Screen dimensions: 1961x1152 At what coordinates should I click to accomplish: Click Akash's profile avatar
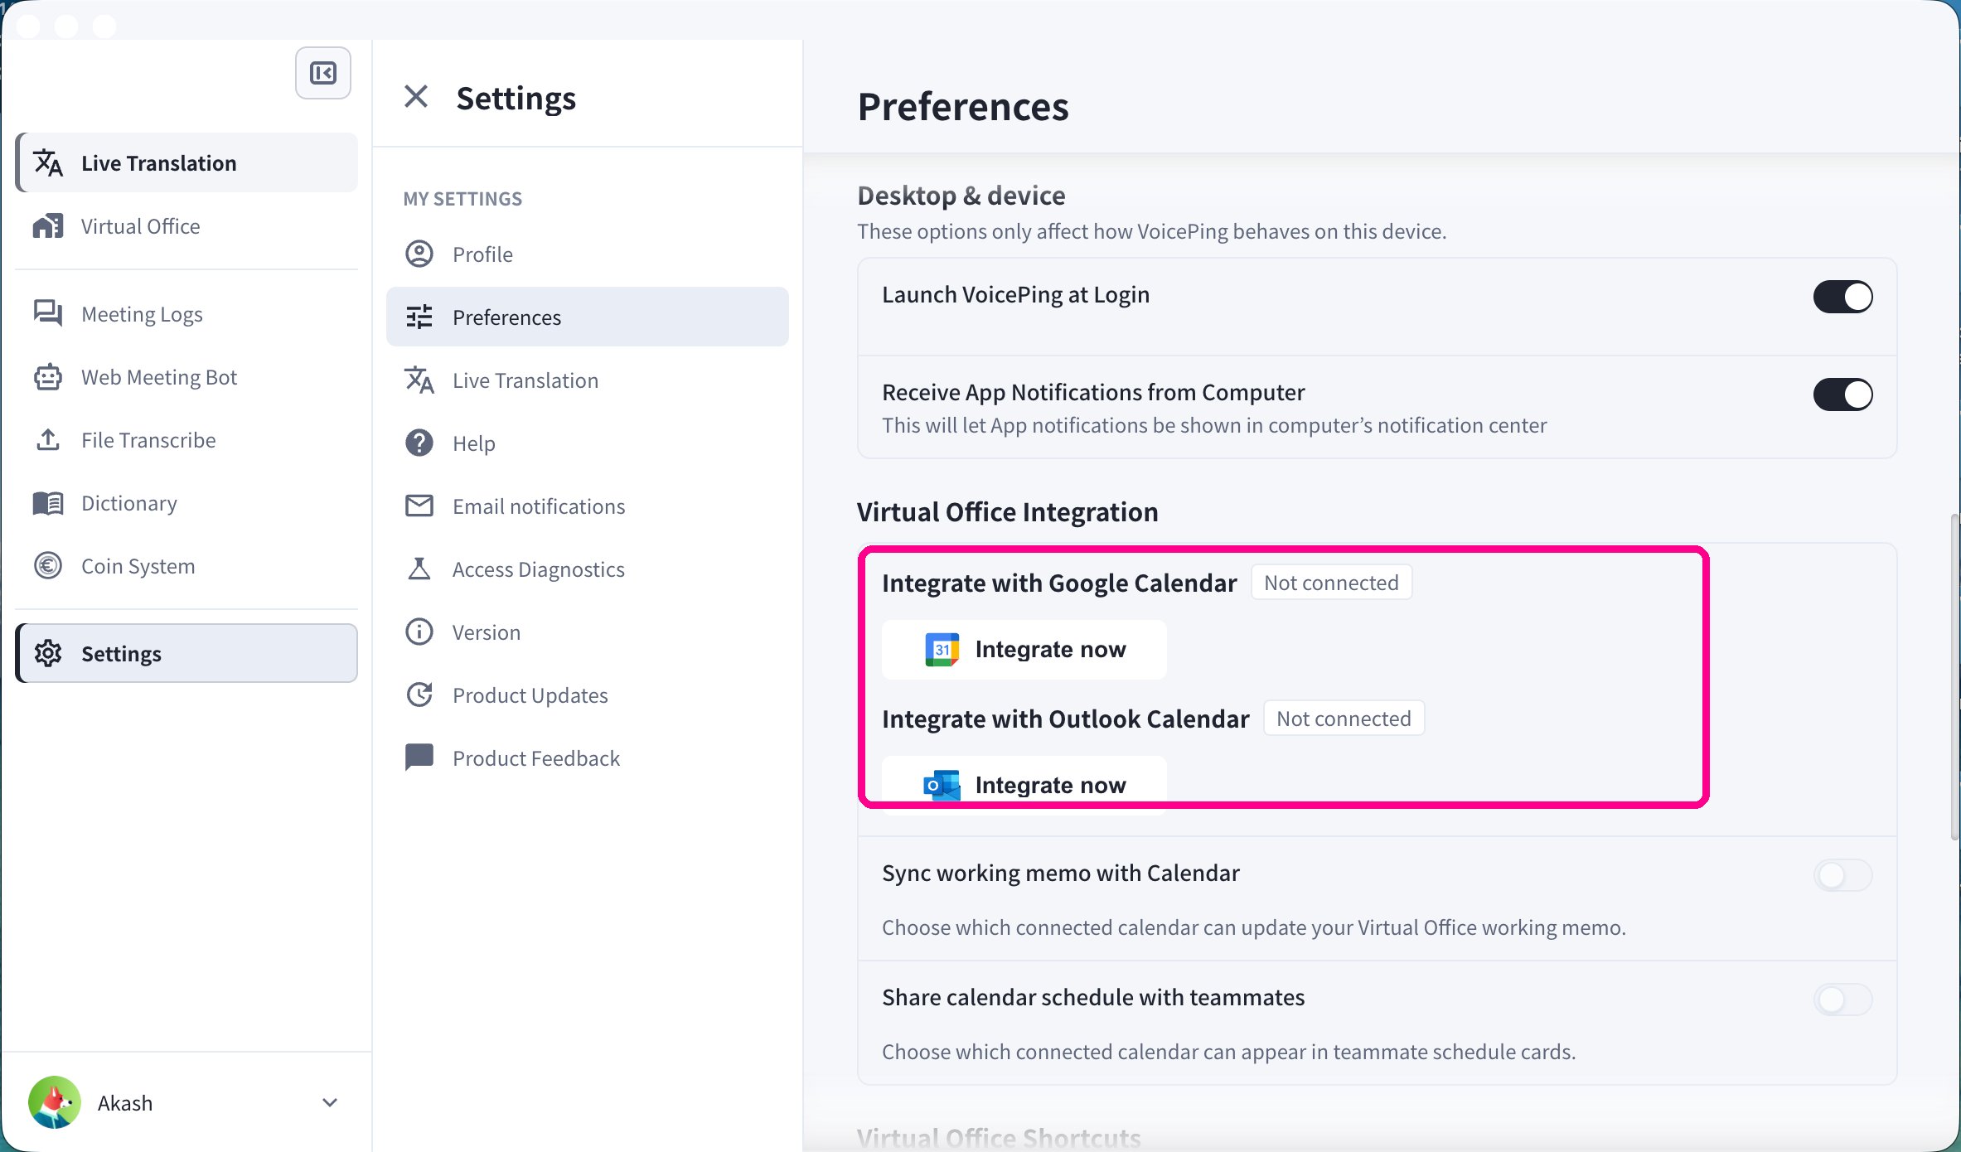click(55, 1102)
